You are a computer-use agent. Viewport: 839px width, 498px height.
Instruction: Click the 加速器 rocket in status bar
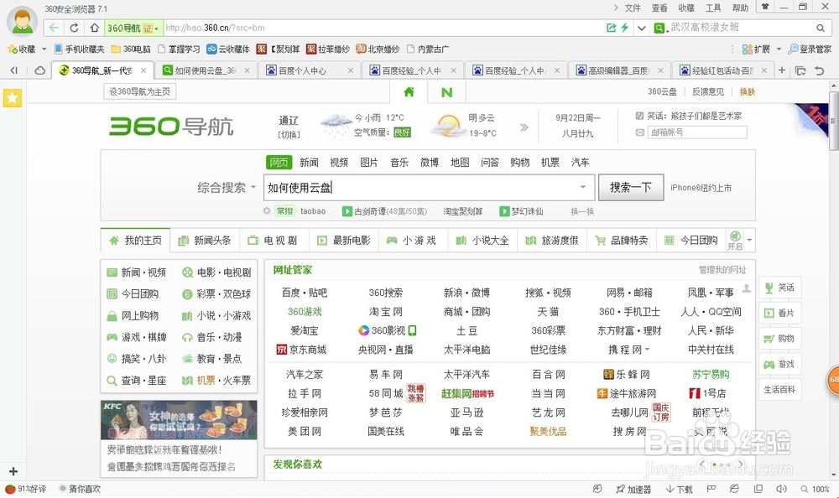pos(633,489)
